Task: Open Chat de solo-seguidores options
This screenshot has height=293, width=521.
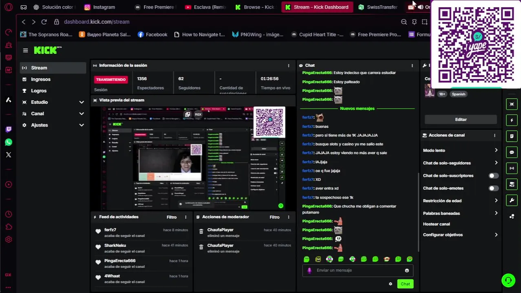Action: [460, 163]
